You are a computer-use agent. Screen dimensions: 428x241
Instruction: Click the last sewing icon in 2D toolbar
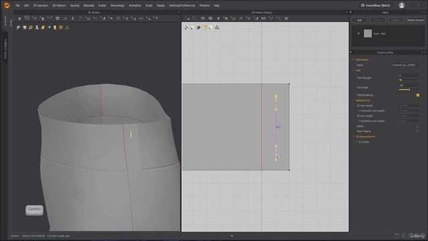[286, 18]
